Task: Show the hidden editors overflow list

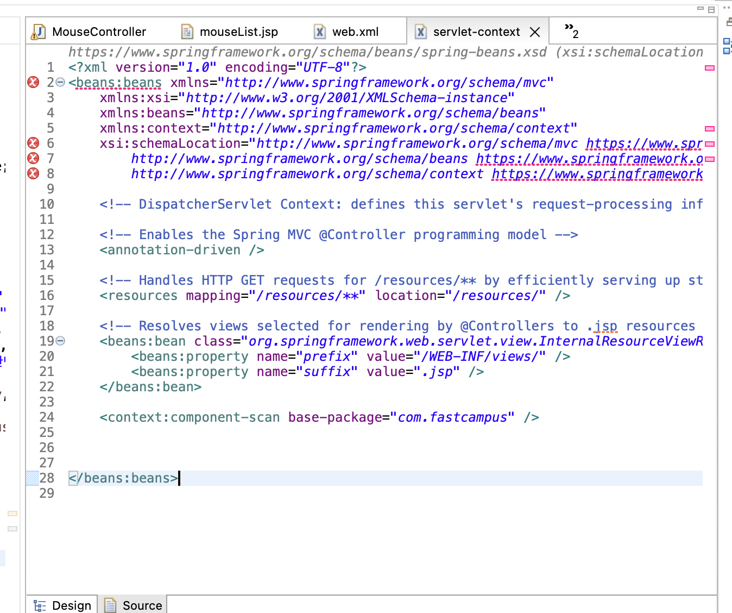Action: point(571,30)
